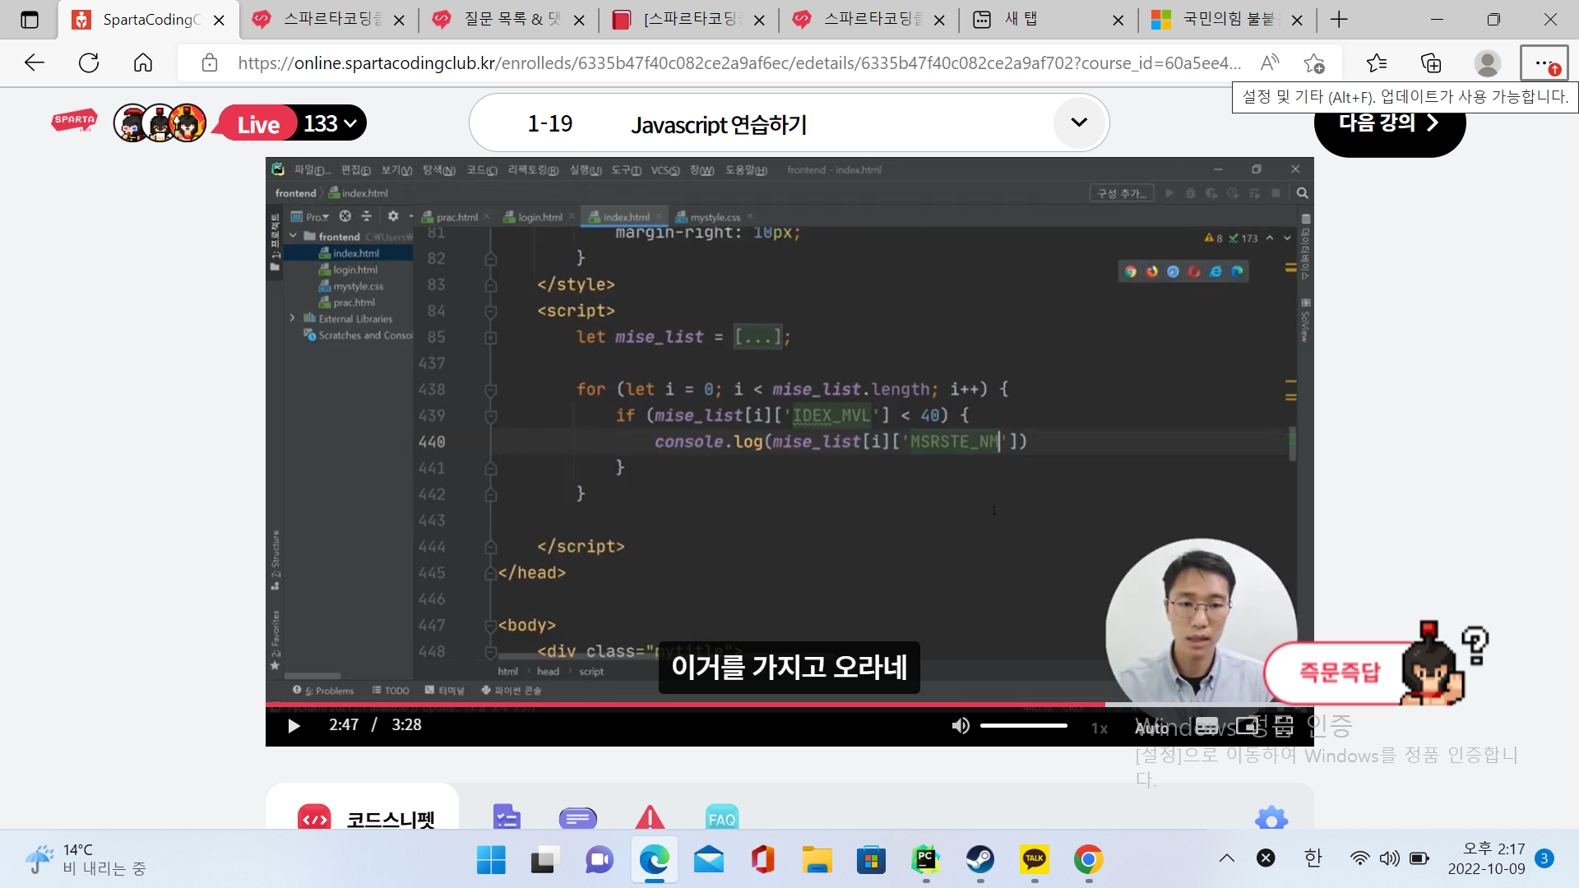Image resolution: width=1579 pixels, height=888 pixels.
Task: Open the Windows Start menu
Action: click(x=492, y=860)
